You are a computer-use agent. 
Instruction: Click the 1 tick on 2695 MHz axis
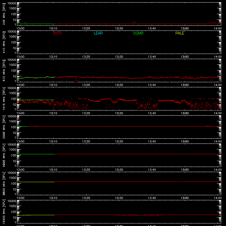(15, 138)
